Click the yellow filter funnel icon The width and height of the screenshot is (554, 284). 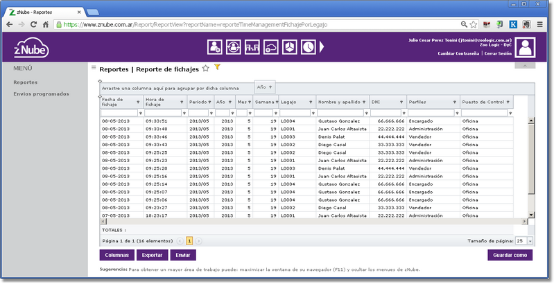(x=217, y=68)
